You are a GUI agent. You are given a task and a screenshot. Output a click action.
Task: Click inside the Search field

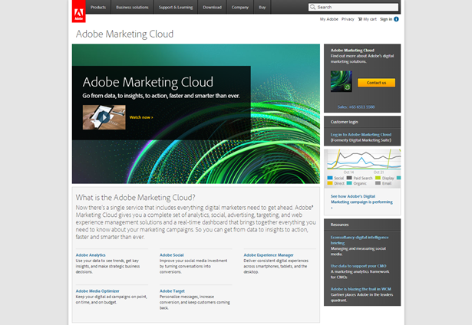point(353,7)
